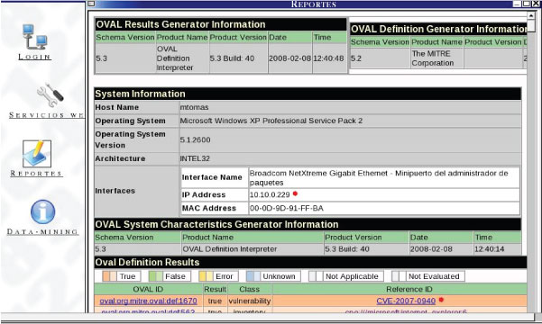Open the Servicios Web tools icon

51,94
